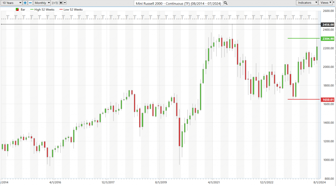
Task: Click the green 2304.90 price tag
Action: click(328, 39)
